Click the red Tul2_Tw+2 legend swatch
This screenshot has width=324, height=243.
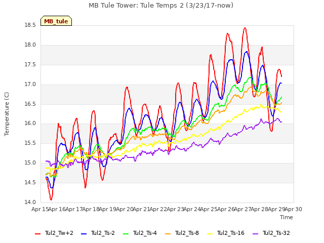tap(38, 233)
